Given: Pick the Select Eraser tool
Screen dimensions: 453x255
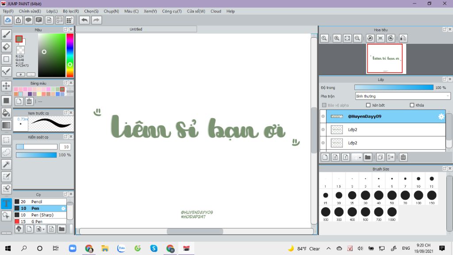Looking at the screenshot, I should tap(6, 189).
